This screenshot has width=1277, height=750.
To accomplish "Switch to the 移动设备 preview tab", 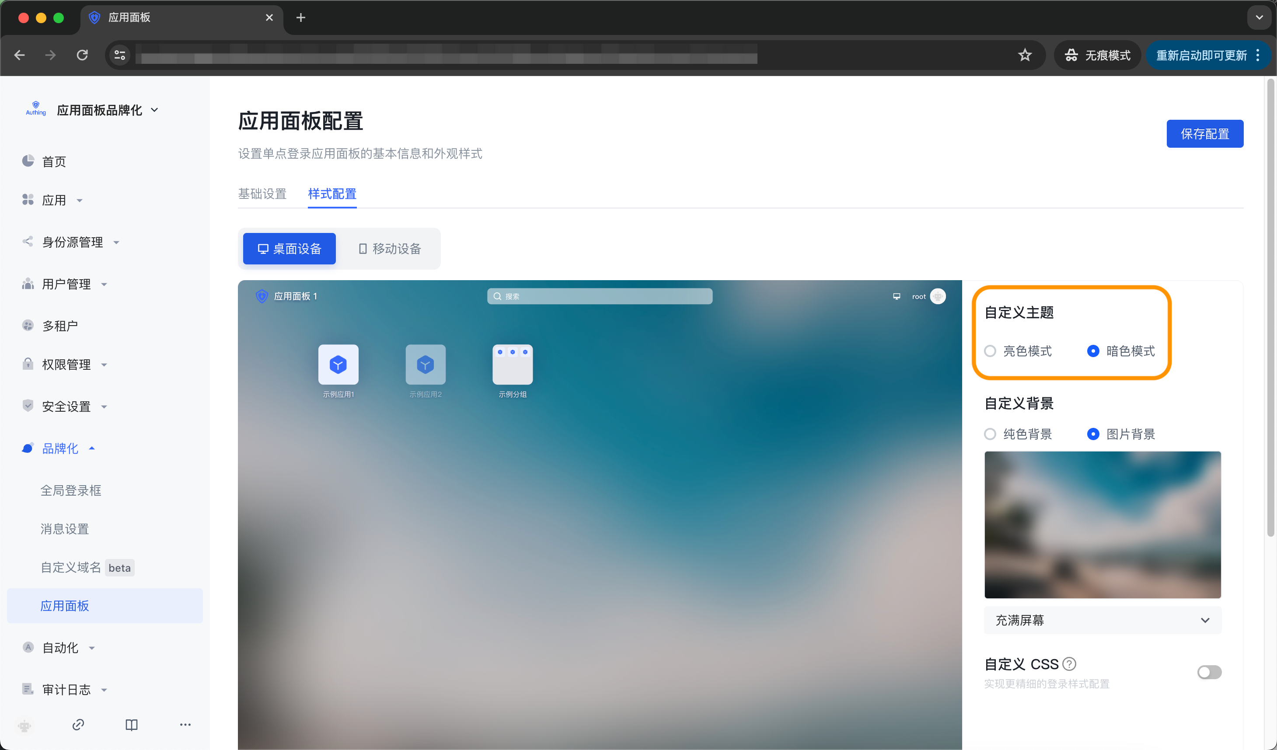I will click(x=390, y=249).
